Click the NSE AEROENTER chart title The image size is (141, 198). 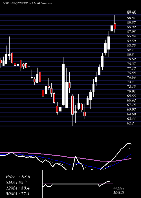(15, 3)
